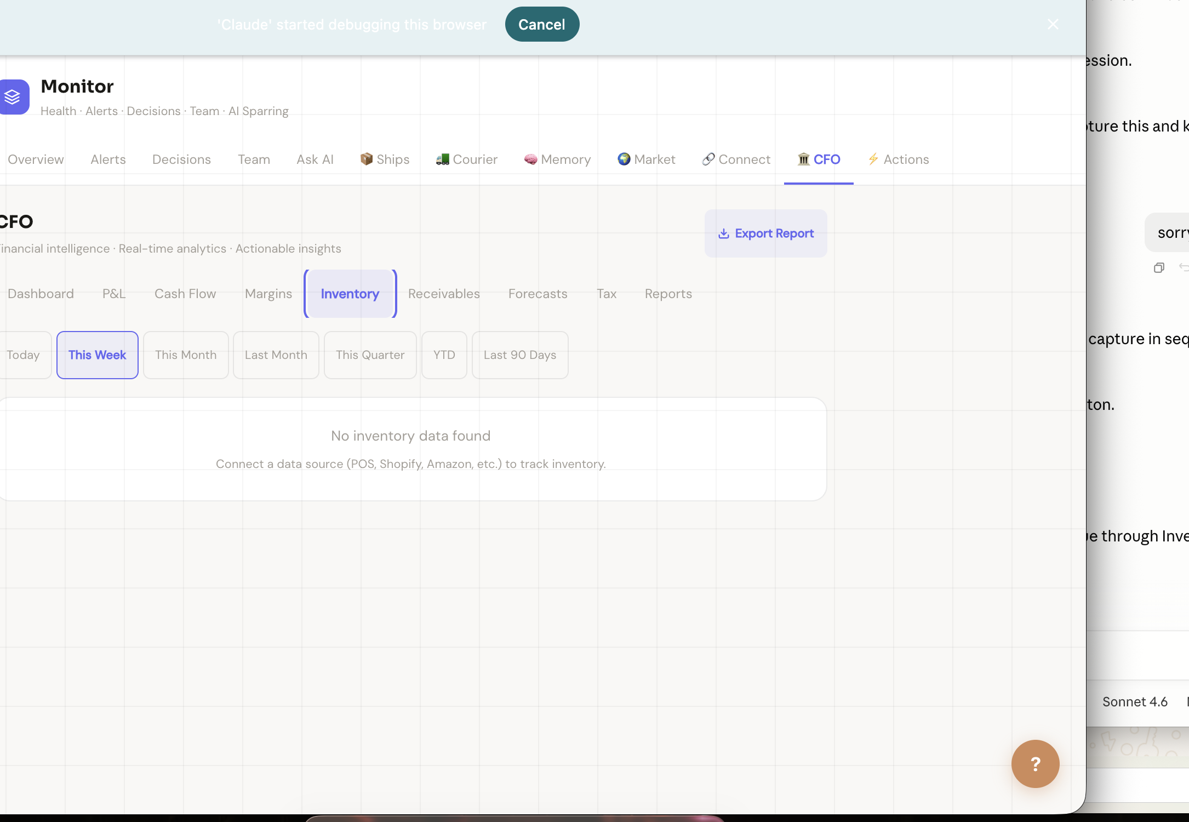Click the Export Report button
Screen dimensions: 1189x822
coord(765,233)
